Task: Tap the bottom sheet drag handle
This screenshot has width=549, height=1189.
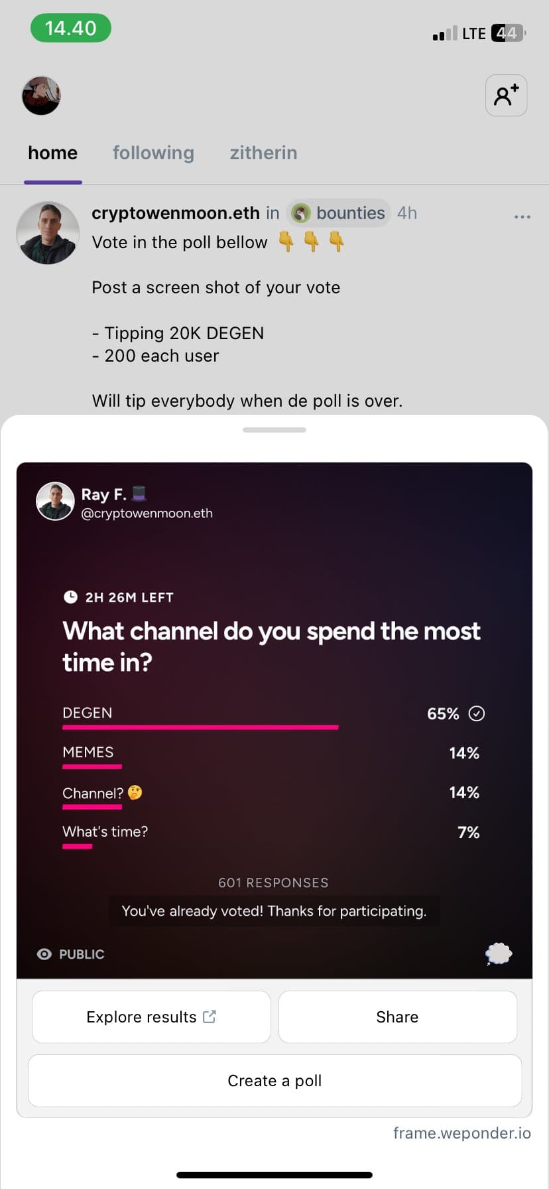Action: pos(274,430)
